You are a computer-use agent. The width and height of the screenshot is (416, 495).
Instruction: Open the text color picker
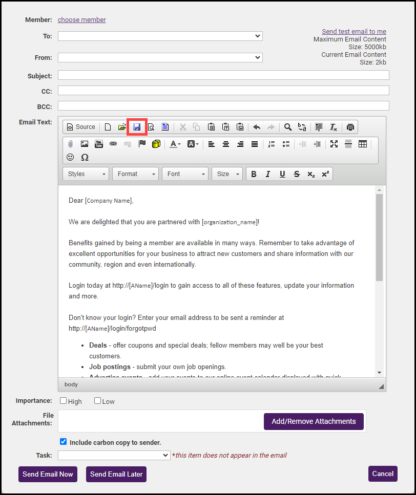click(175, 144)
